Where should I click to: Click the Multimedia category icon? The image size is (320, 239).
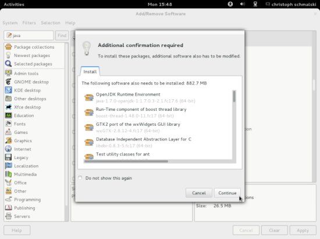point(8,174)
